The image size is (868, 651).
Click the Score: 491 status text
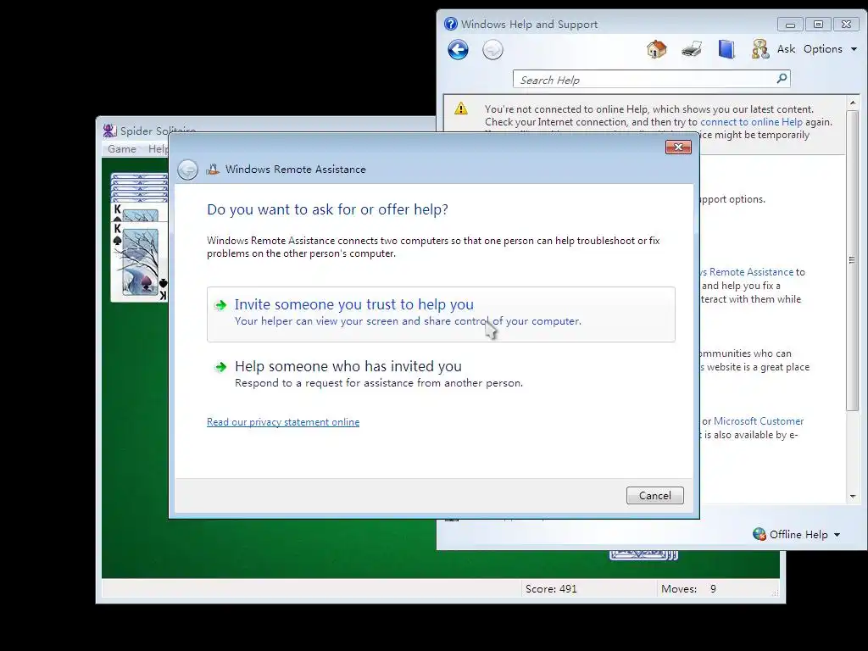[551, 589]
